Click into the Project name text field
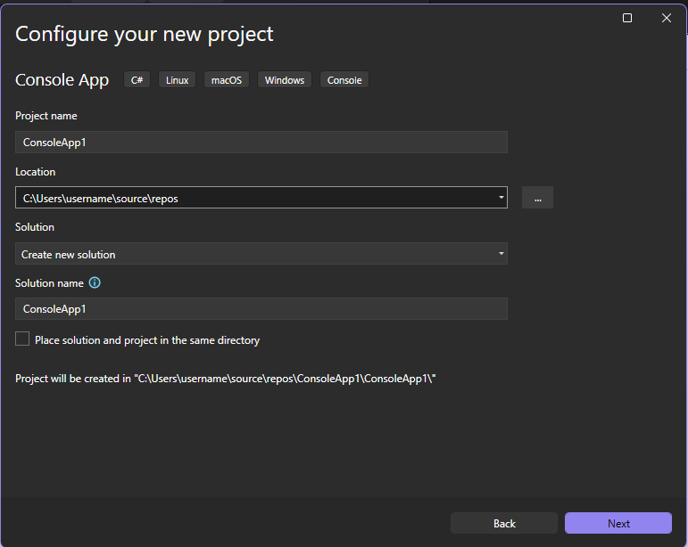Image resolution: width=688 pixels, height=547 pixels. pyautogui.click(x=261, y=143)
